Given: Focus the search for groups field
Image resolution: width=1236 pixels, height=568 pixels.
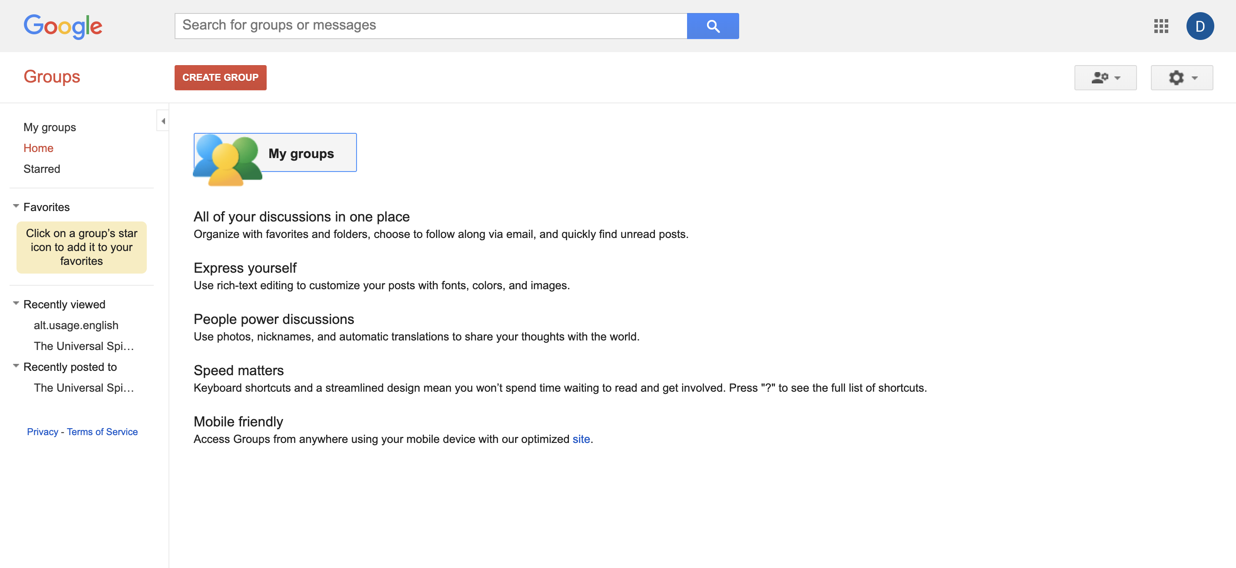Looking at the screenshot, I should click(430, 26).
